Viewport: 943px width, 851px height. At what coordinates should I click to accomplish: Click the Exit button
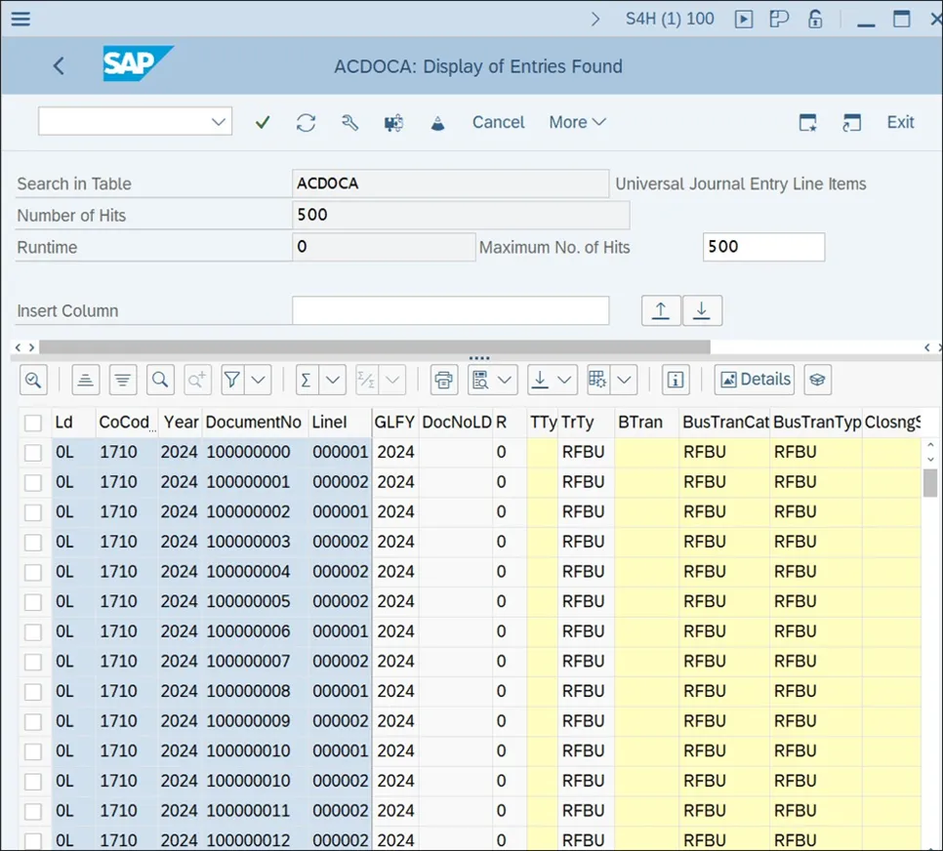900,122
